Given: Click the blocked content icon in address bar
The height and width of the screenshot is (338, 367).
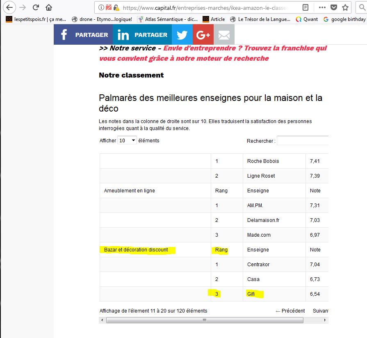Looking at the screenshot, I should [x=109, y=7].
